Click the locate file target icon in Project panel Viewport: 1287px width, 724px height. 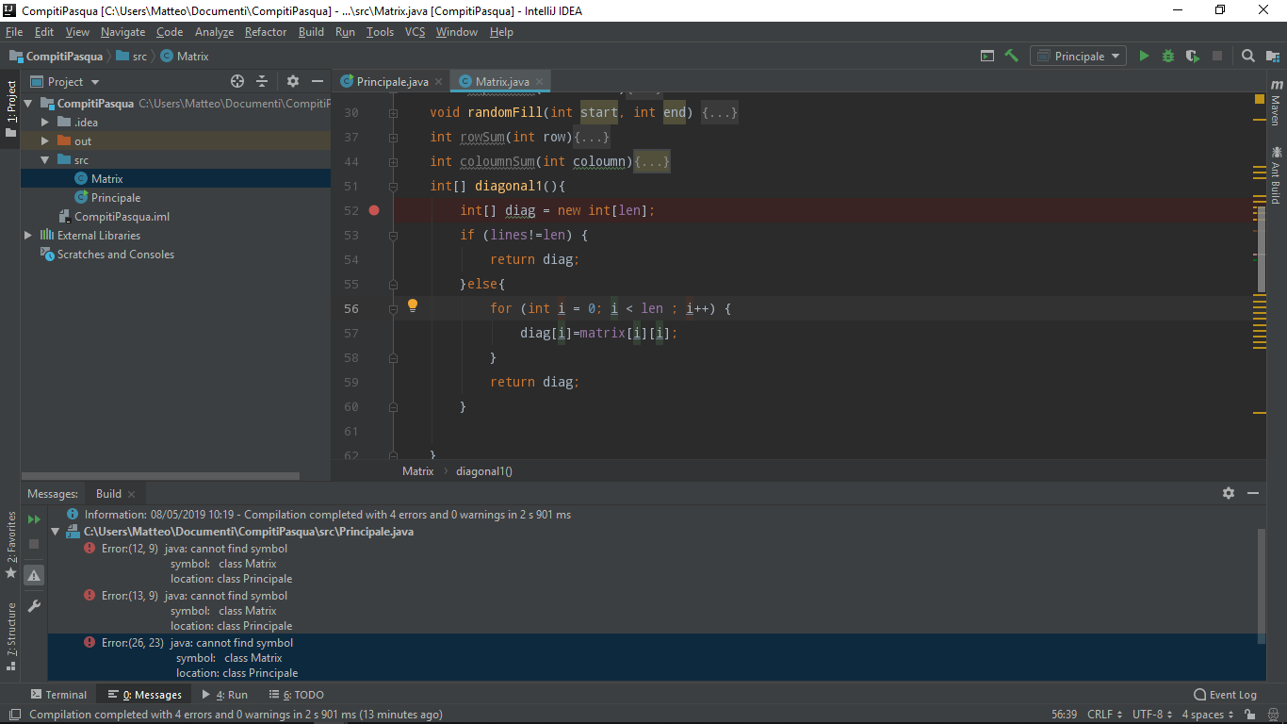[x=237, y=82]
